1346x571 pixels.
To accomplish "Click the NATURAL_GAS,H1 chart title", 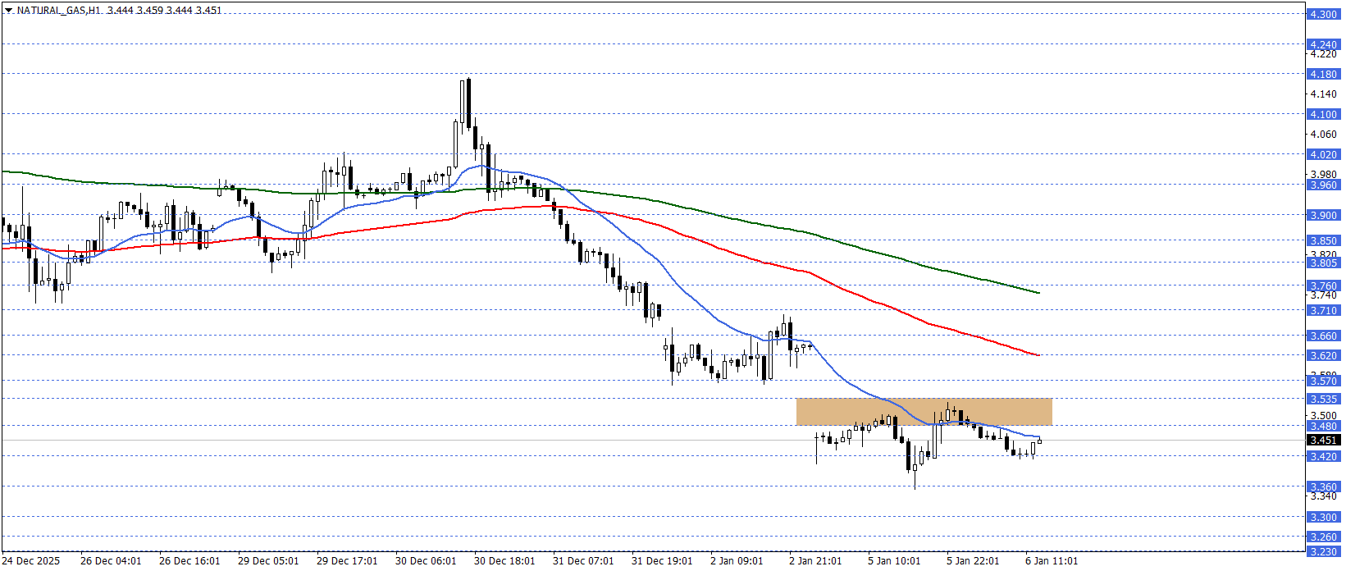I will pos(57,11).
